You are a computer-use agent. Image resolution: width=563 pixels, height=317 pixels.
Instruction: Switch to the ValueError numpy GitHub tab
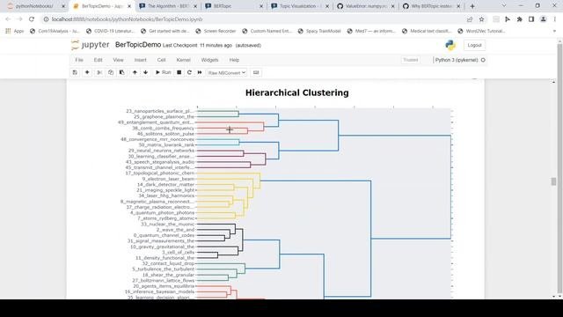click(365, 6)
